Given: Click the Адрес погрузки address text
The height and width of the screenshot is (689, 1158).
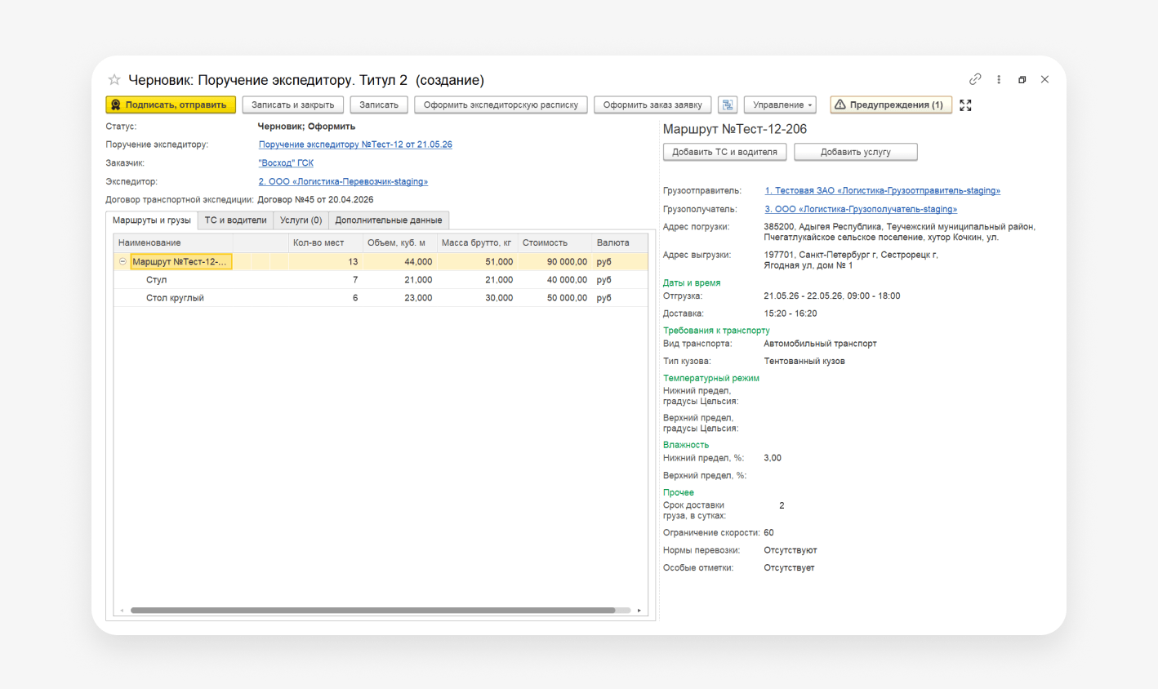Looking at the screenshot, I should 899,233.
